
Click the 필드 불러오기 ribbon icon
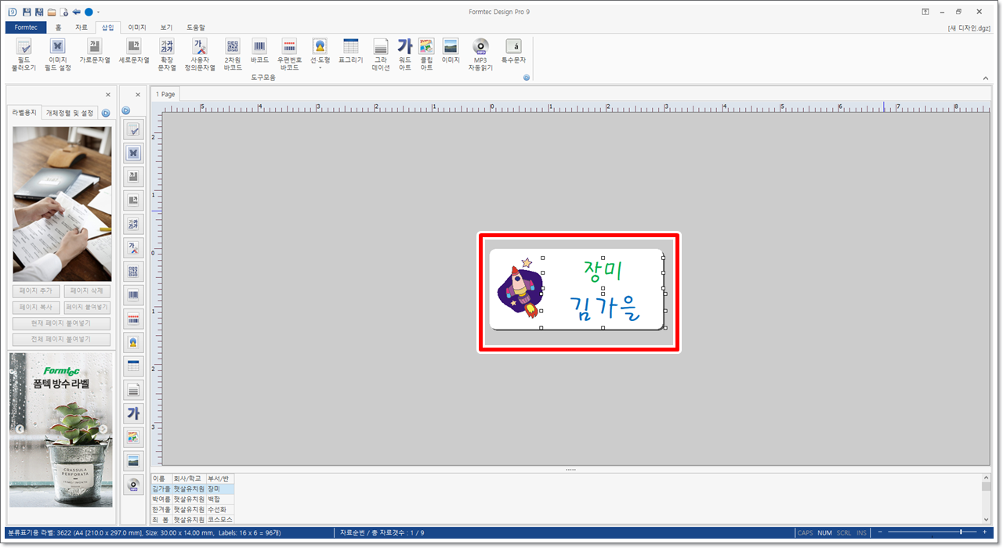pyautogui.click(x=24, y=55)
